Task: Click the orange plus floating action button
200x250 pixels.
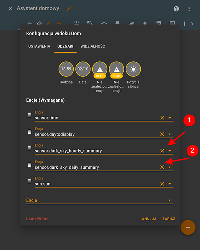Action: click(x=188, y=227)
